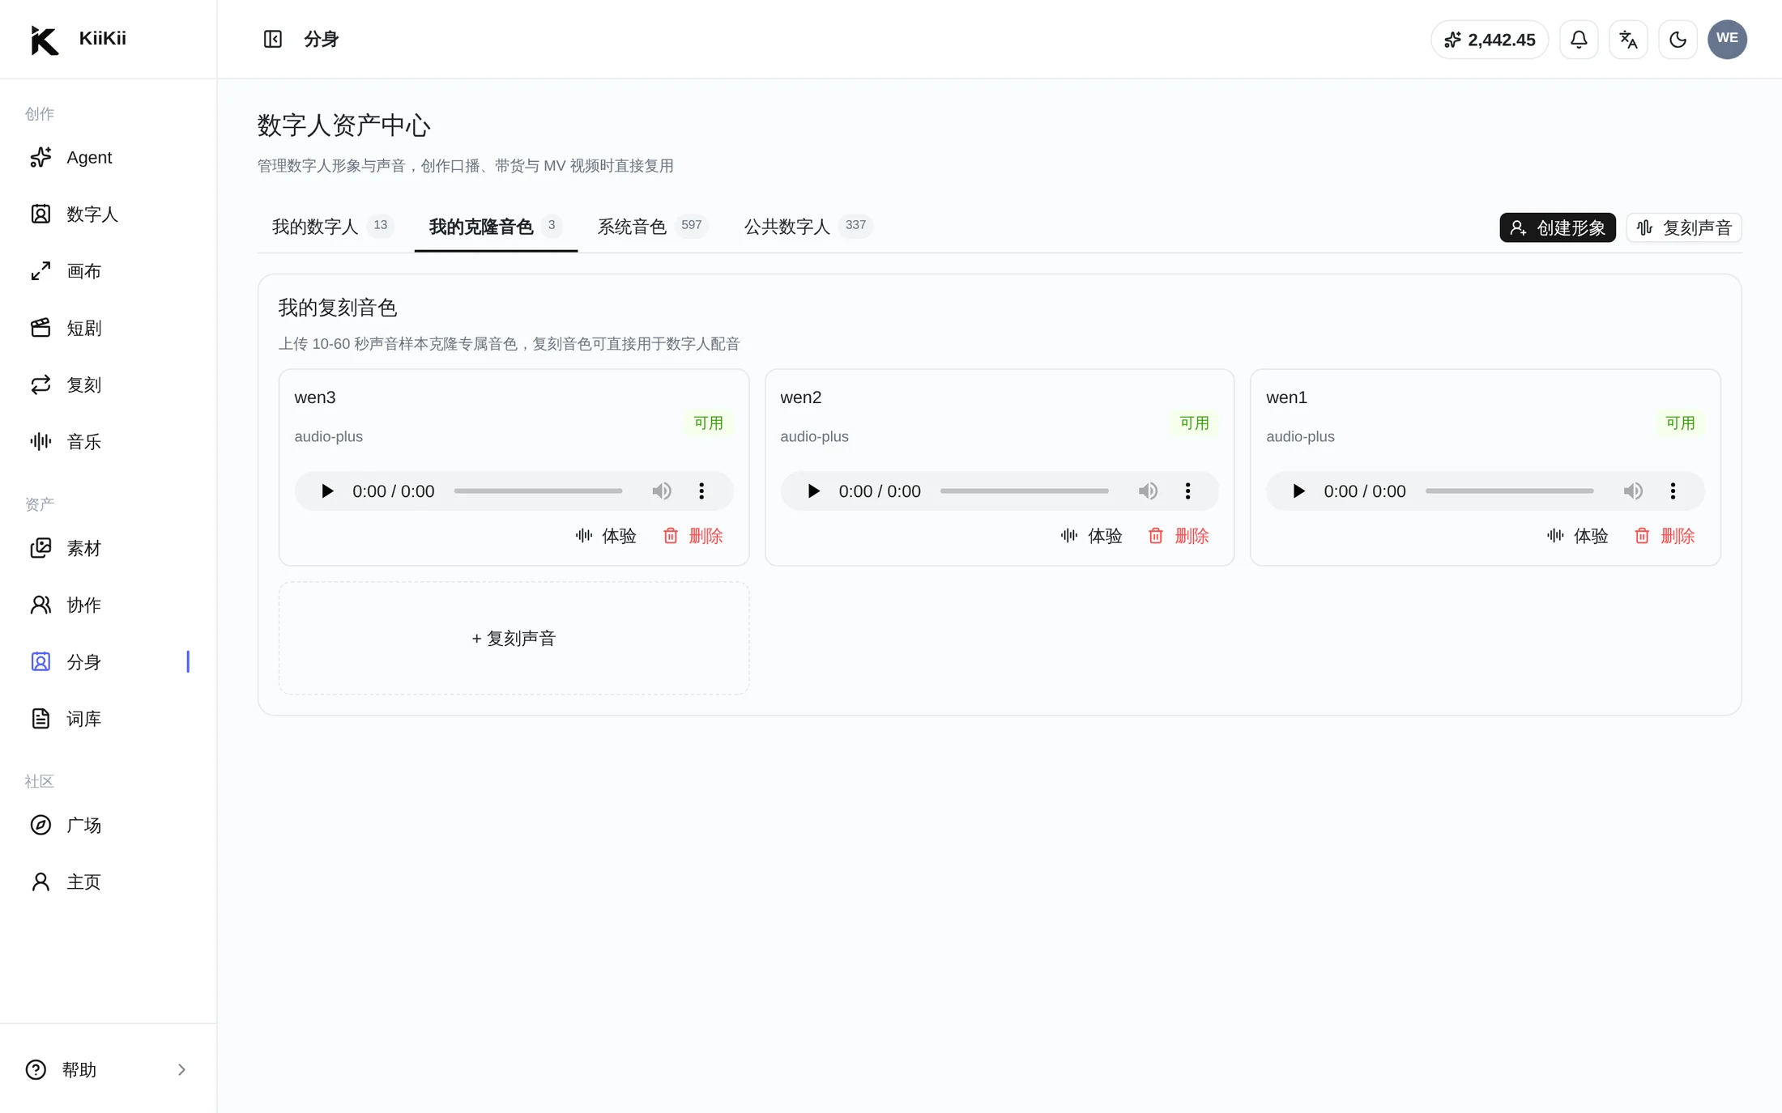Delete the wen2 cloned voice
The image size is (1782, 1113).
click(1179, 536)
